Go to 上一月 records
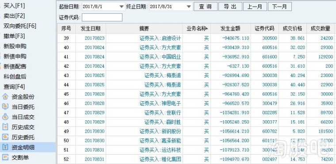Screen dimensions: 336x164 coord(255,7)
